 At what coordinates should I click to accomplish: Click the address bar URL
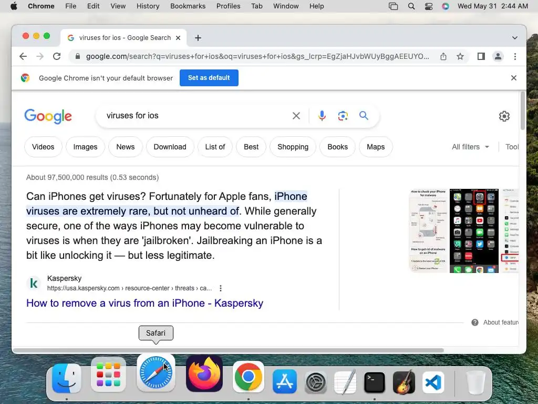[x=257, y=56]
